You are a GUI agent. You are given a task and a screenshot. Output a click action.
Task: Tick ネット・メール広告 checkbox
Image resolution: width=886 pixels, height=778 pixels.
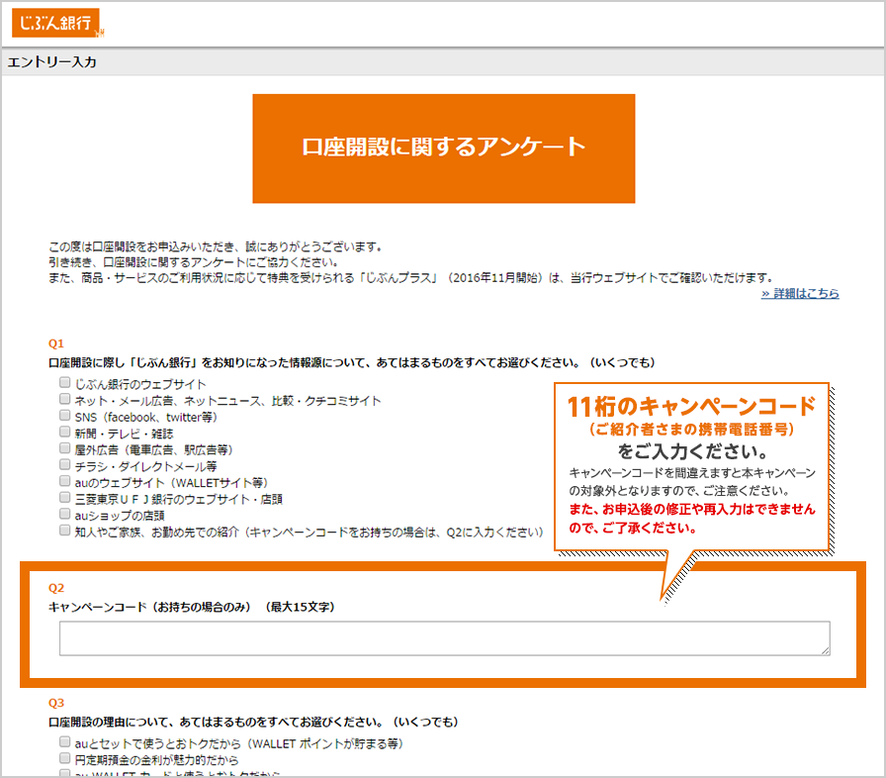tap(65, 401)
